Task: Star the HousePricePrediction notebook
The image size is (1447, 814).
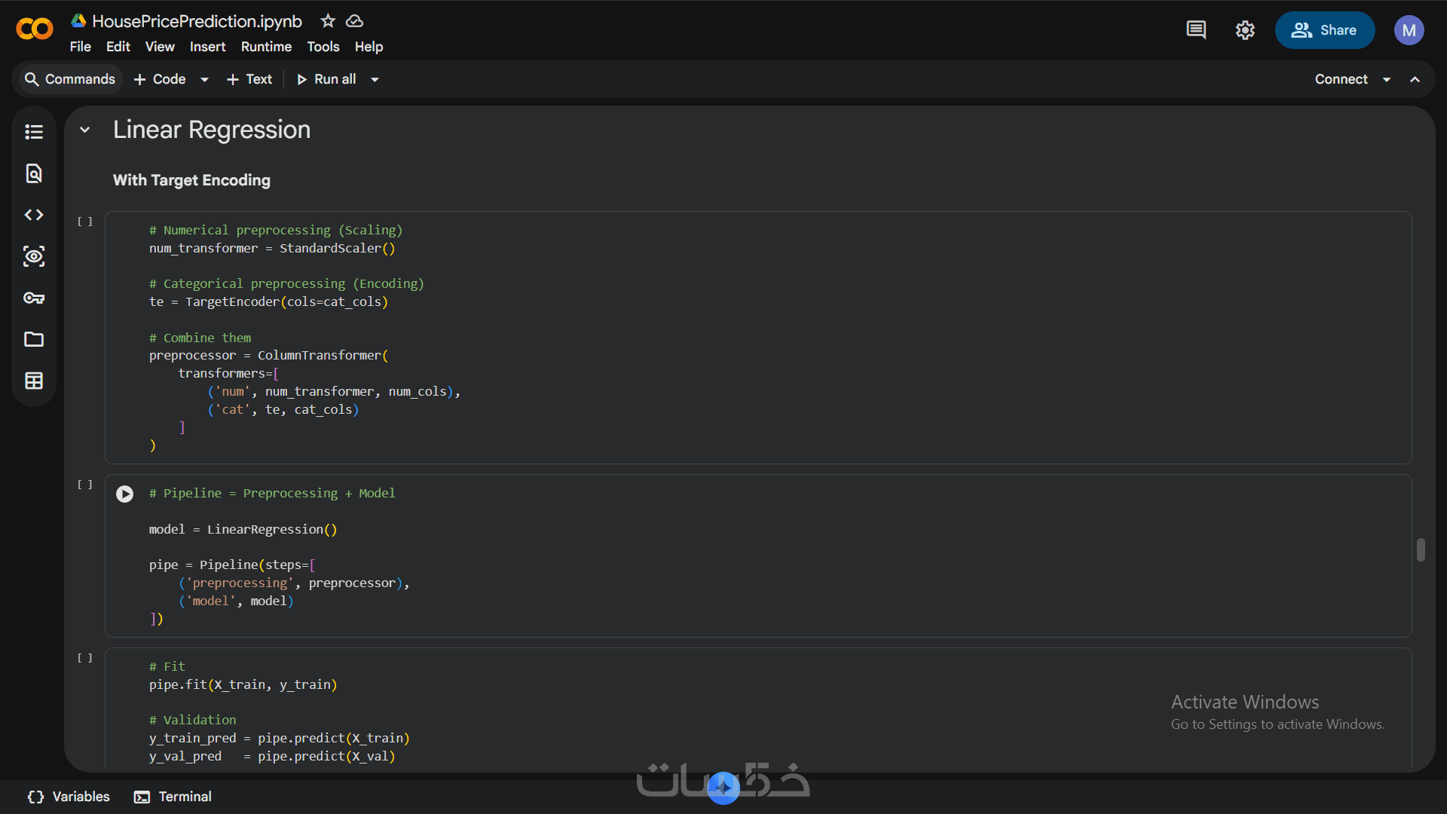Action: point(328,21)
